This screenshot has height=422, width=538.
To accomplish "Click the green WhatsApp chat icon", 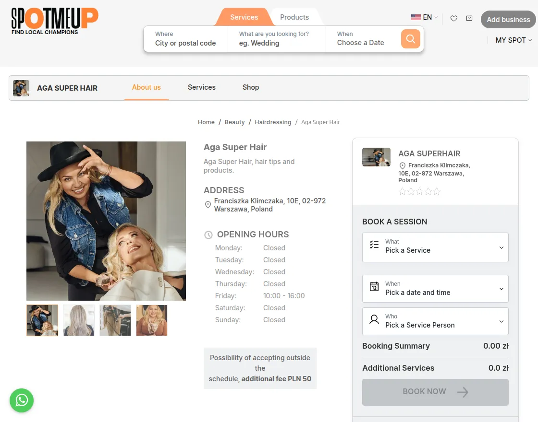I will 21,400.
